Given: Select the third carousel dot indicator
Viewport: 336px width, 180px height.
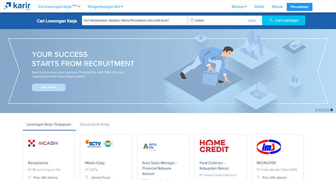Looking at the screenshot, I should [x=324, y=110].
